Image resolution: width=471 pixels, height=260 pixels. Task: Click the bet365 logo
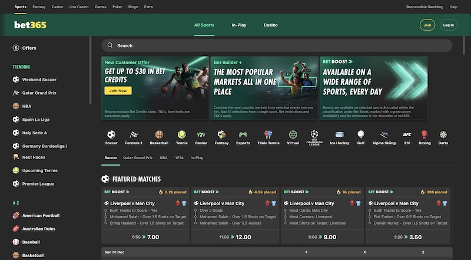pyautogui.click(x=31, y=25)
